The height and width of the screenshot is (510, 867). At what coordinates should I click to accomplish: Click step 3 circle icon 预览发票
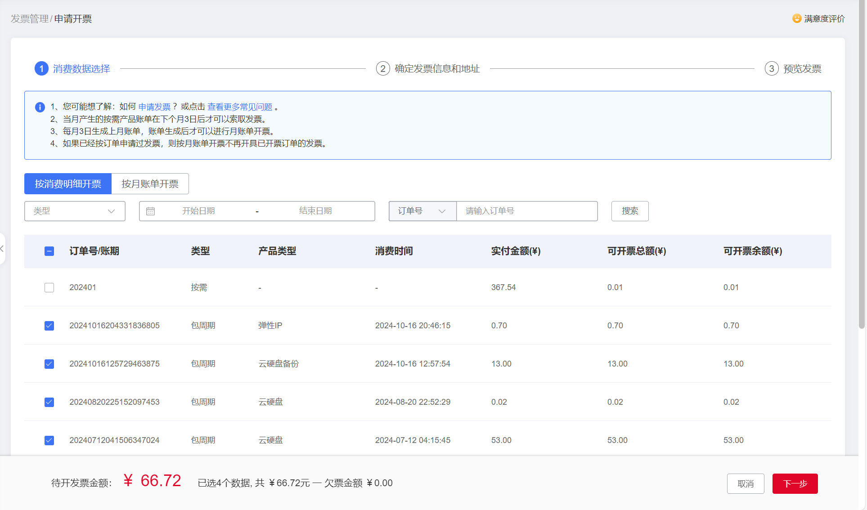click(x=771, y=69)
